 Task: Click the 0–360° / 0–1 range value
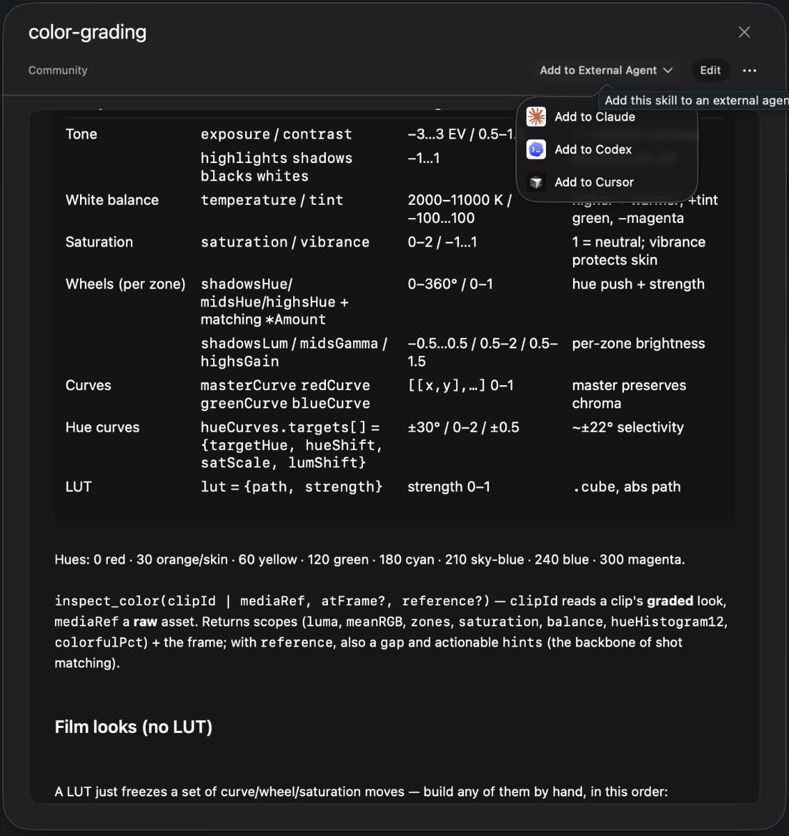point(450,284)
